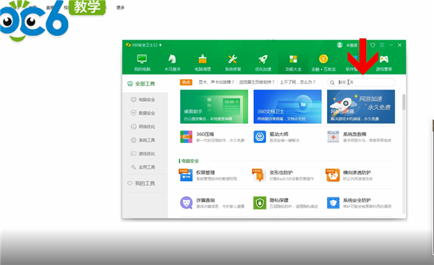Open the 变形虫防护 tool
This screenshot has height=265, width=434.
click(283, 175)
